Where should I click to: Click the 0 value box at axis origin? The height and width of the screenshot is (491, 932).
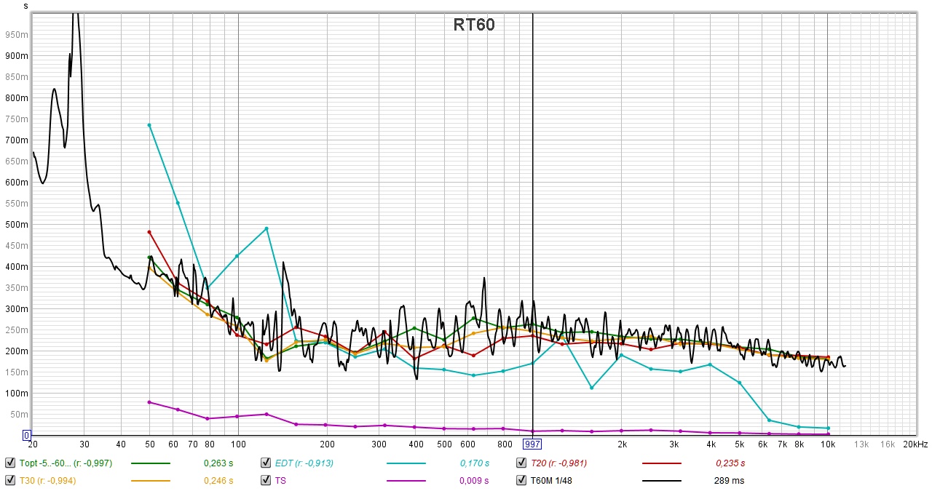[x=27, y=436]
